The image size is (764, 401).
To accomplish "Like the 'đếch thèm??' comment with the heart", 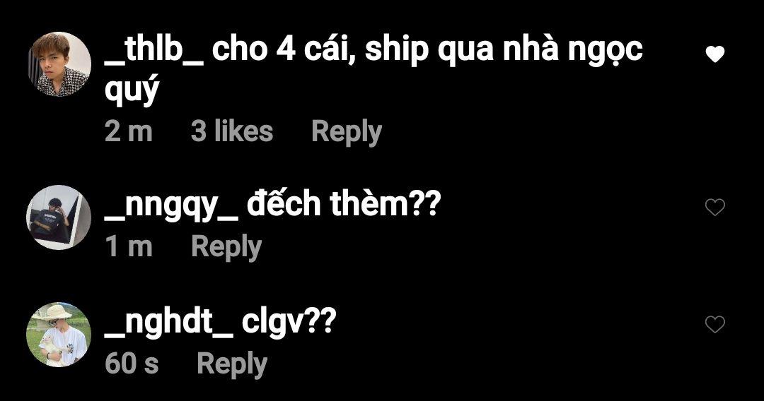I will point(714,207).
